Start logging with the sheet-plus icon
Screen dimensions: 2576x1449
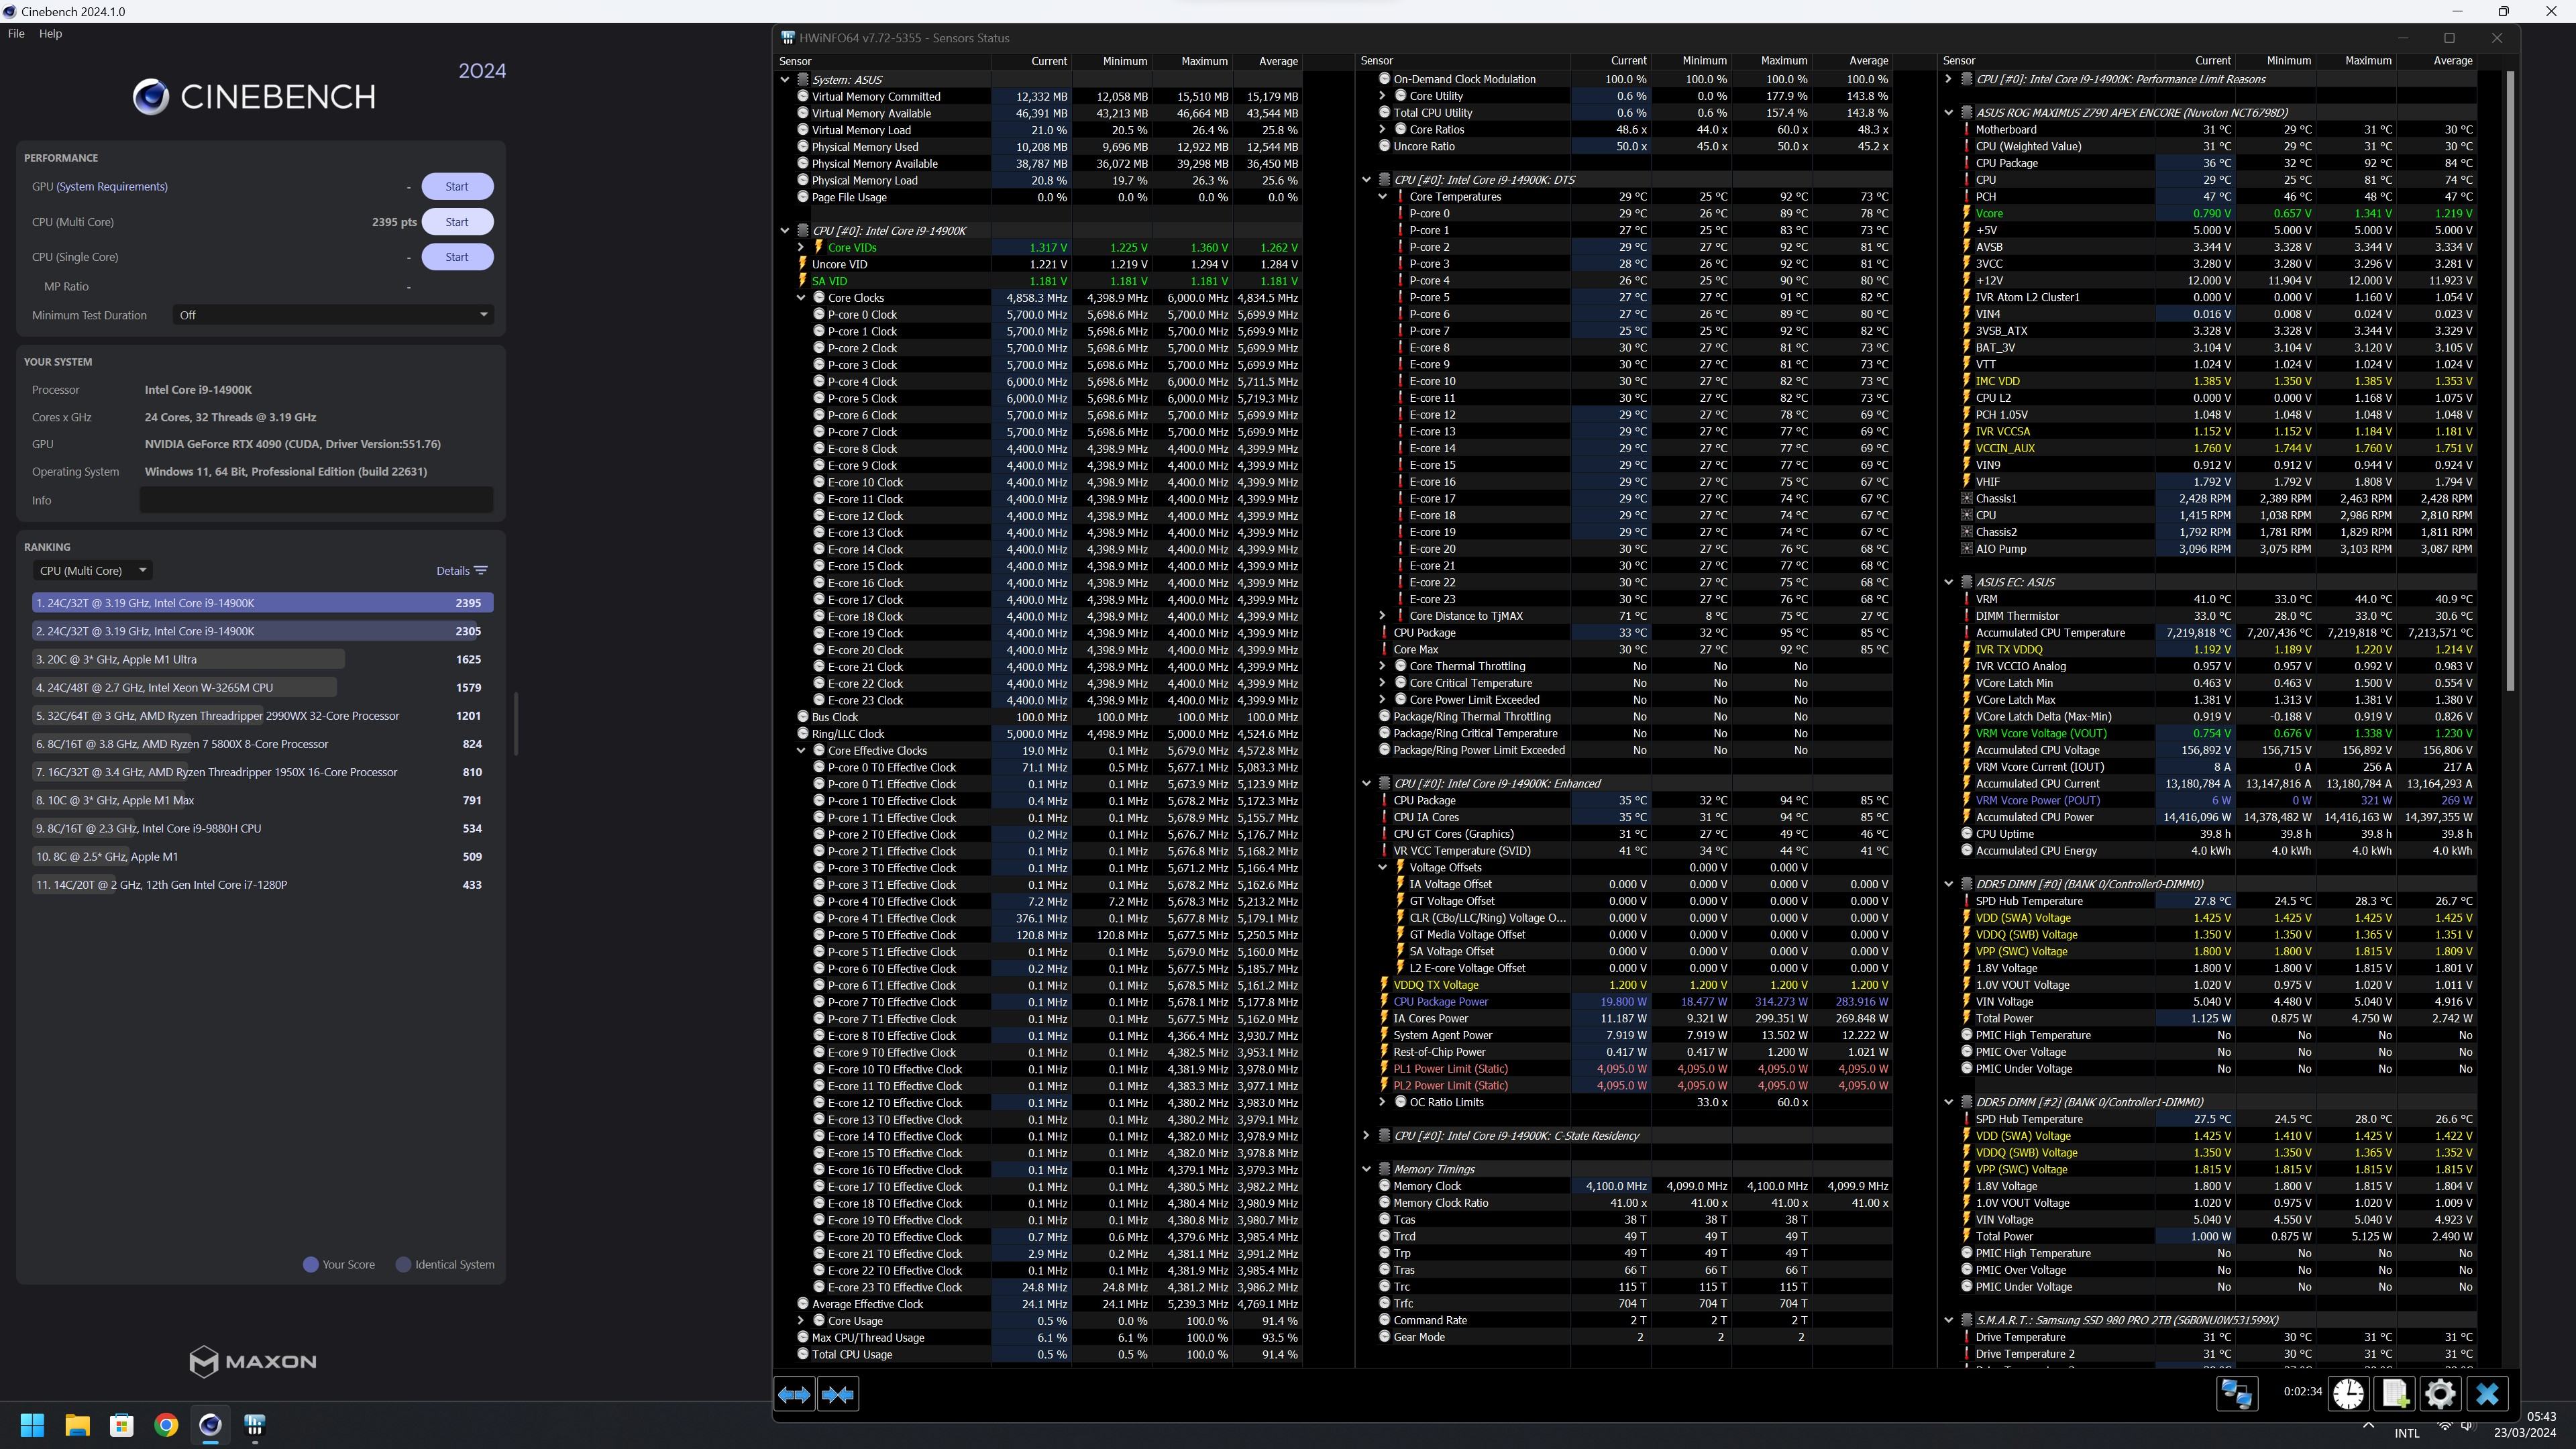(2395, 1393)
